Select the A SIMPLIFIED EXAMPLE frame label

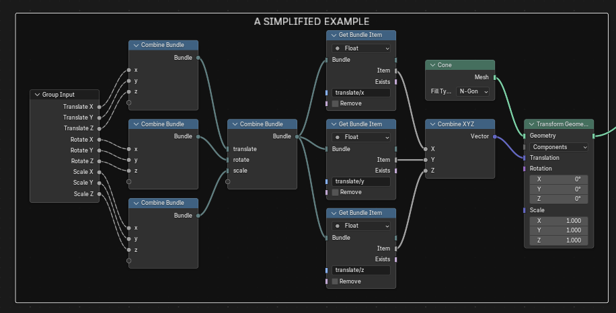311,21
